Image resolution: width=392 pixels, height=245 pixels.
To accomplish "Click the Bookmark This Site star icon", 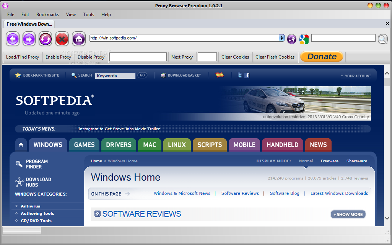I will point(18,75).
